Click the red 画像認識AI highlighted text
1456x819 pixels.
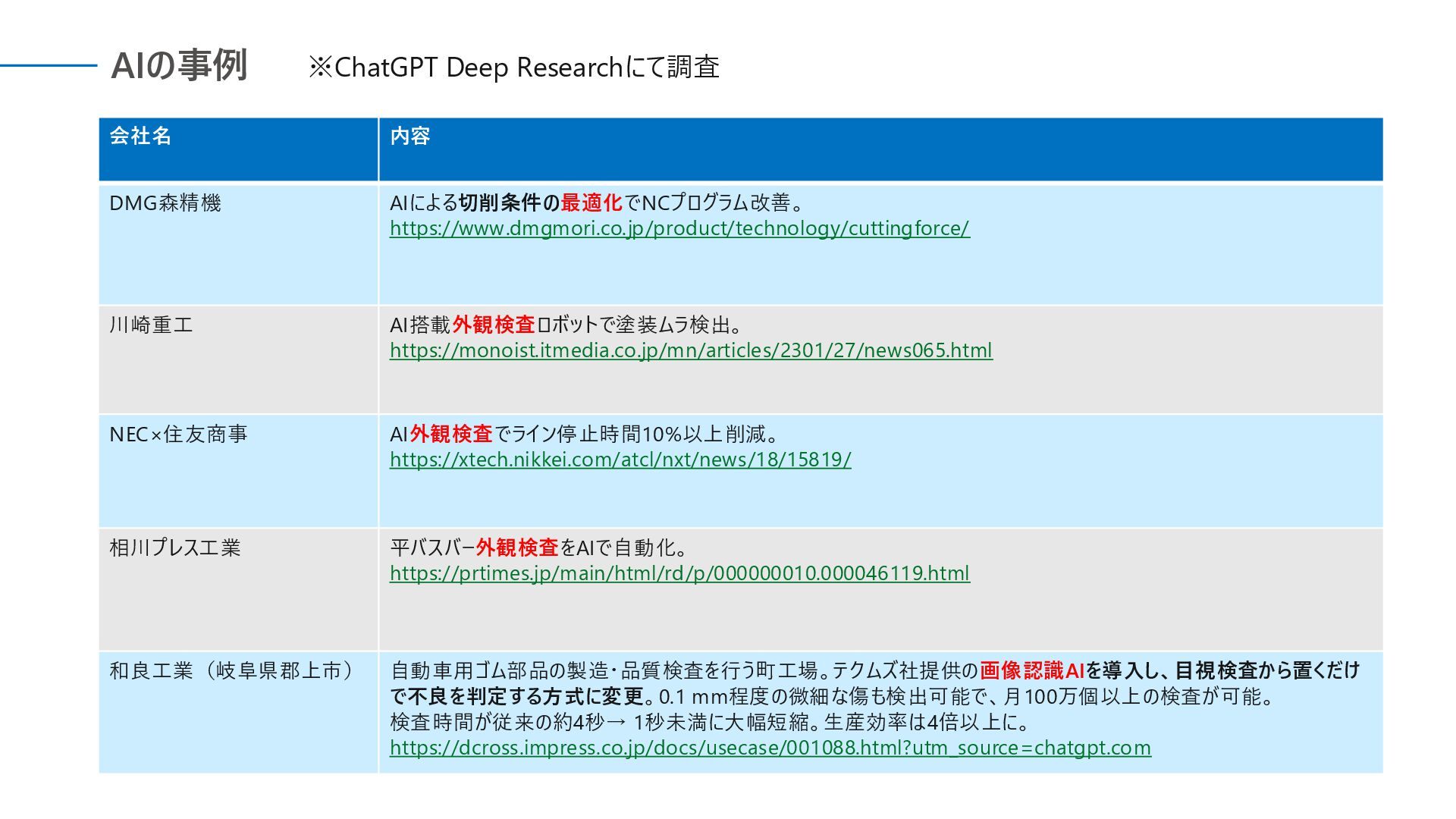coord(1031,671)
